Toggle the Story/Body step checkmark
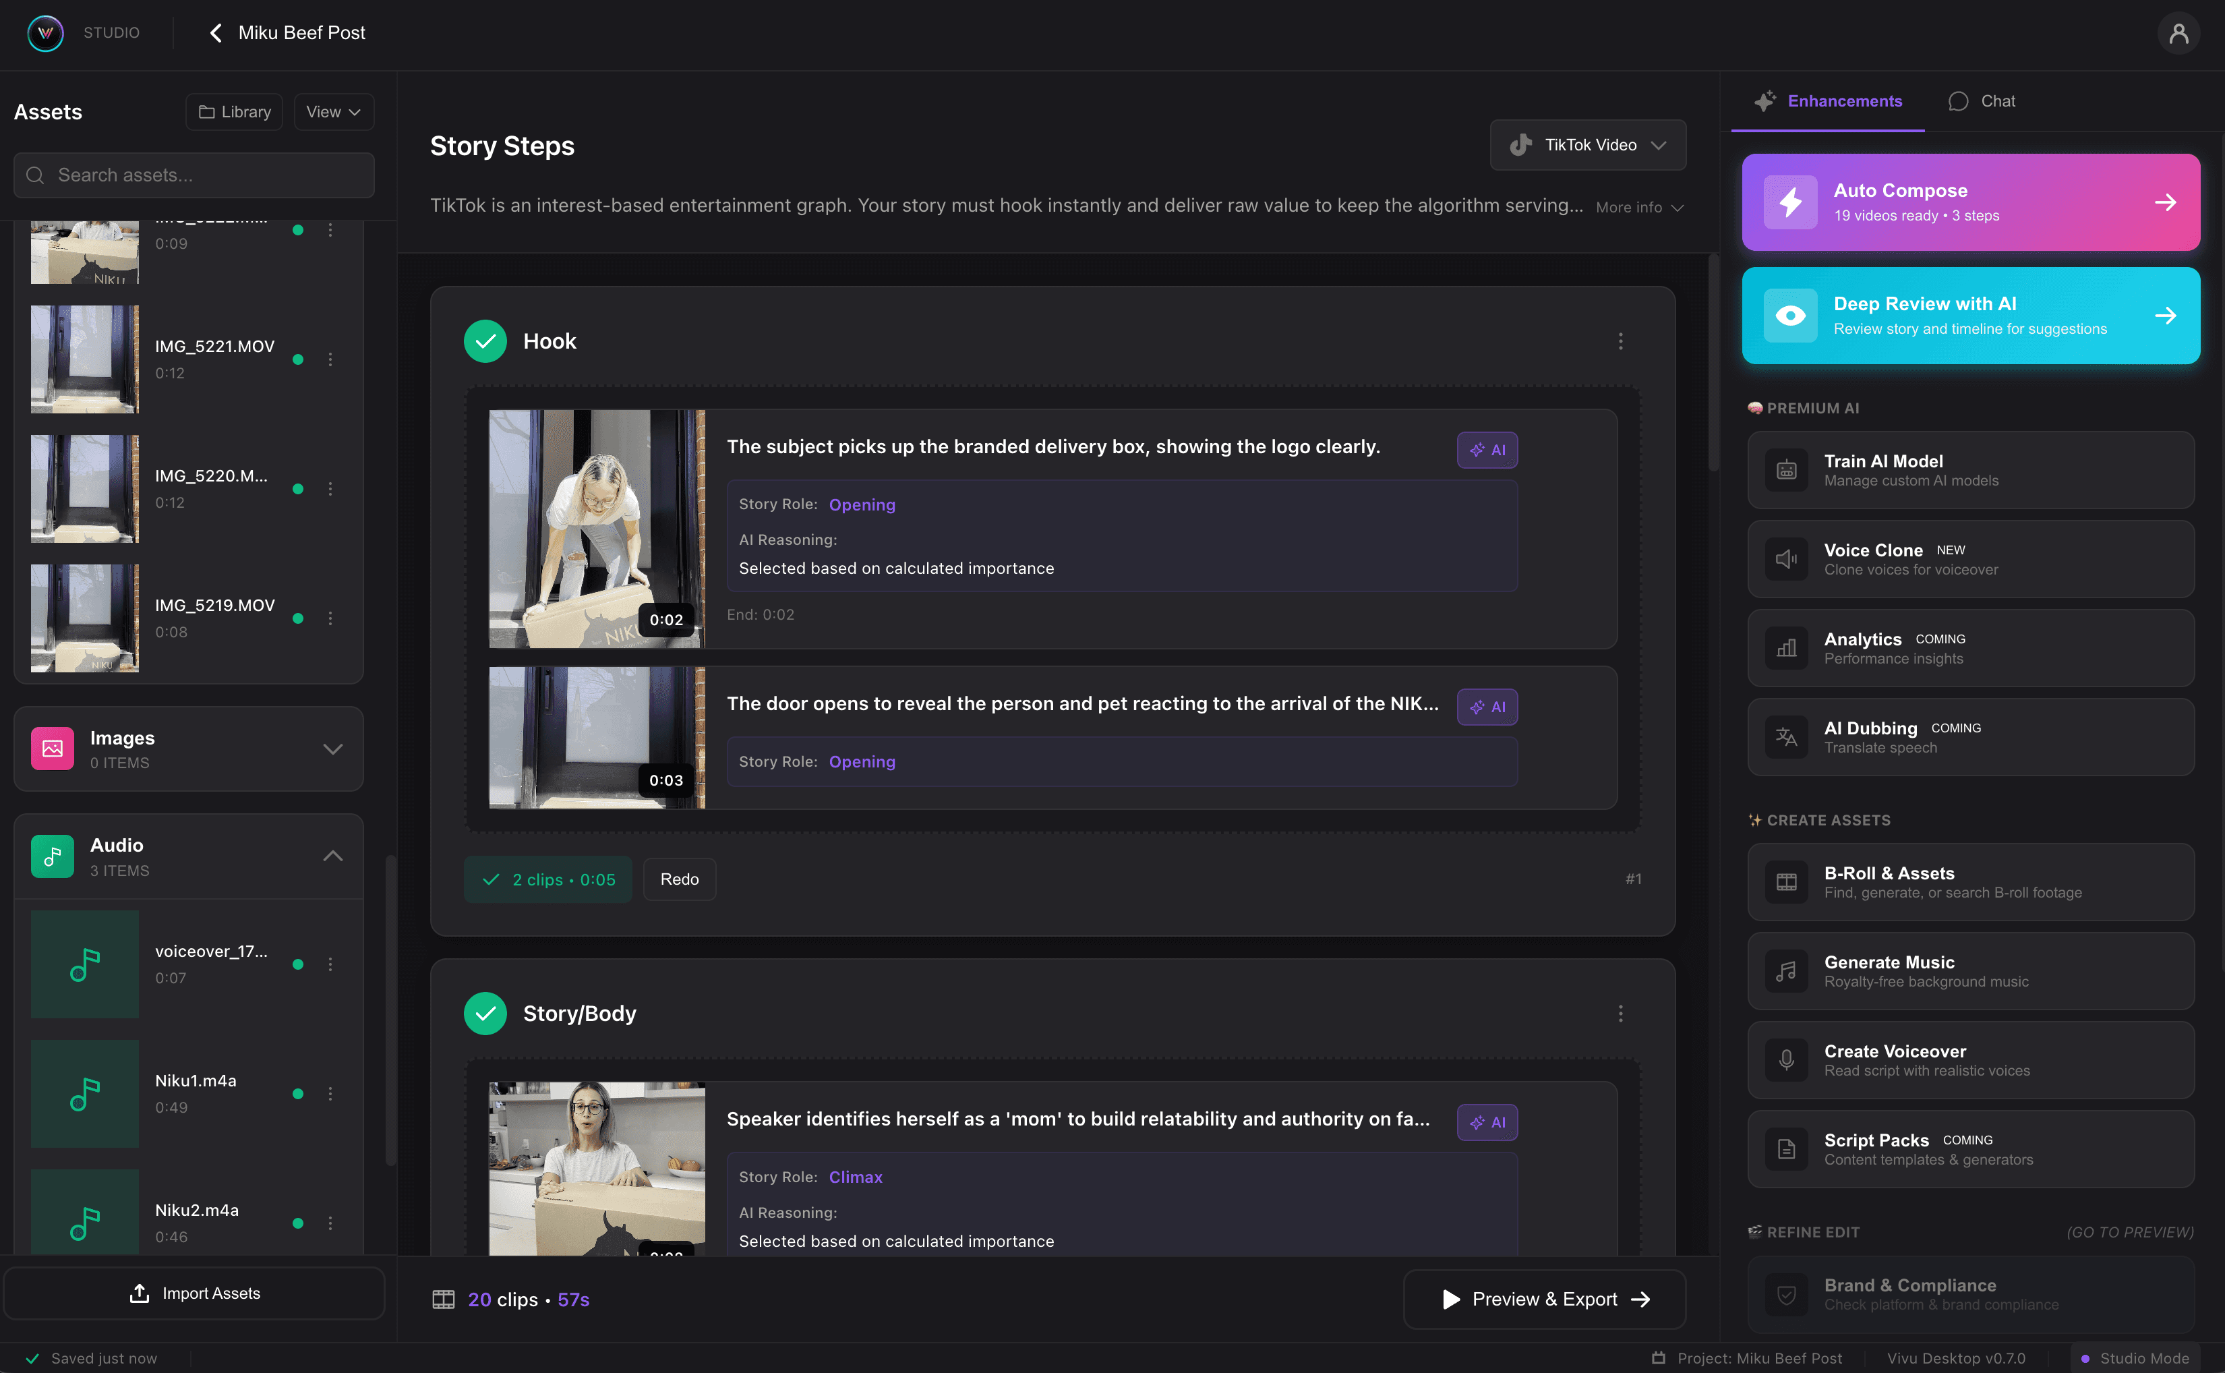Screen dimensions: 2225x1373 point(485,1014)
